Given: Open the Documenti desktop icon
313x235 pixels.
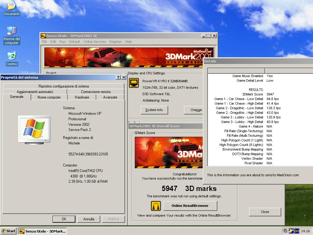Looking at the screenshot, I should pyautogui.click(x=12, y=8).
